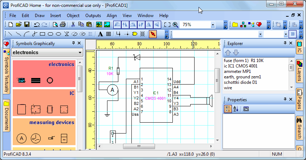Select the Line drawing tool

coord(10,34)
